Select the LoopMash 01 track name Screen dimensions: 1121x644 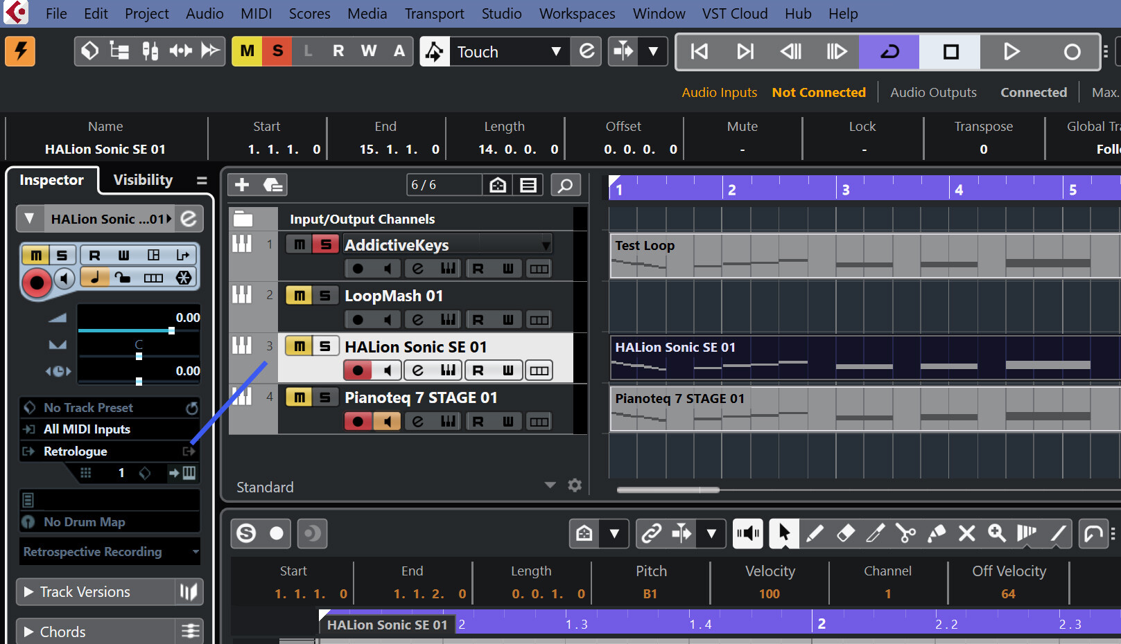coord(394,296)
